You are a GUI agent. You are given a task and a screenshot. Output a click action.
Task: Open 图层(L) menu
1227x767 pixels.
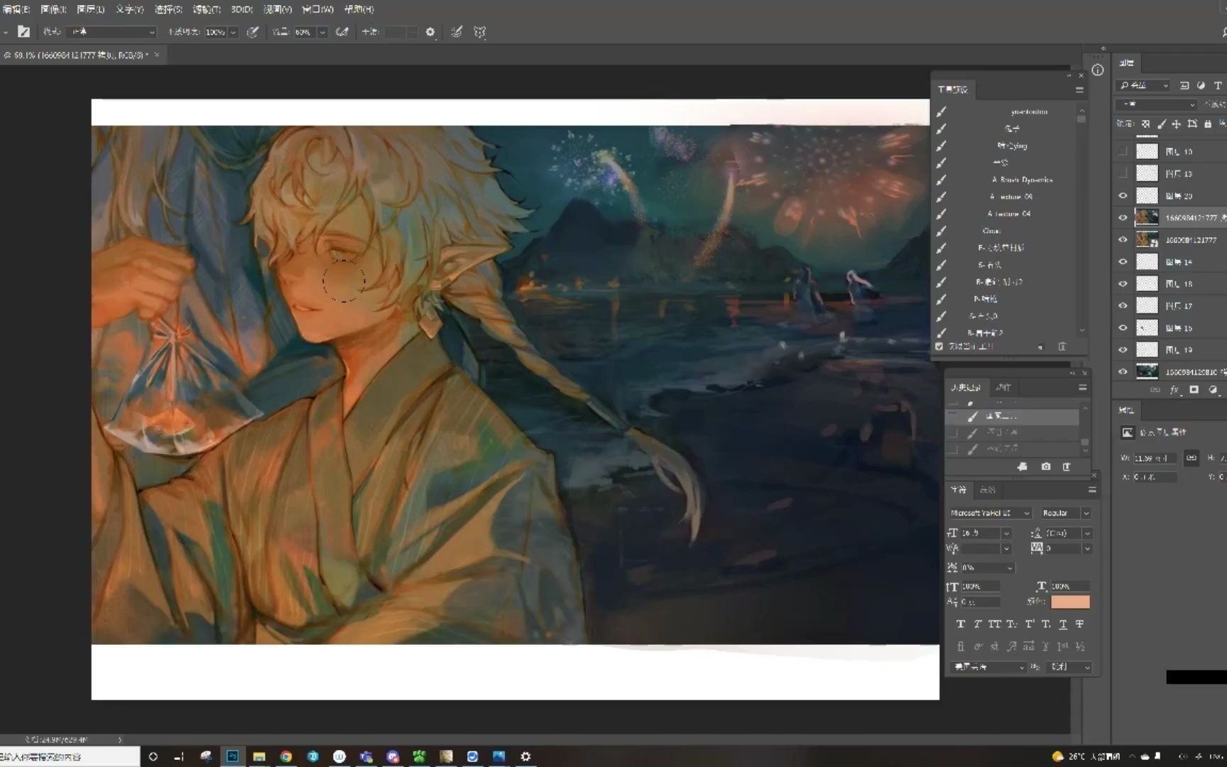tap(91, 9)
